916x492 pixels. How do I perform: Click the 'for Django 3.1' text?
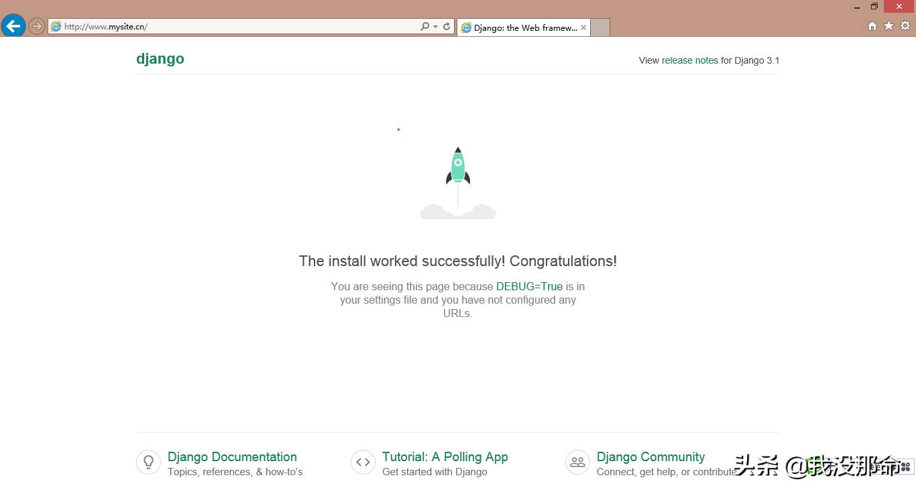(x=750, y=60)
